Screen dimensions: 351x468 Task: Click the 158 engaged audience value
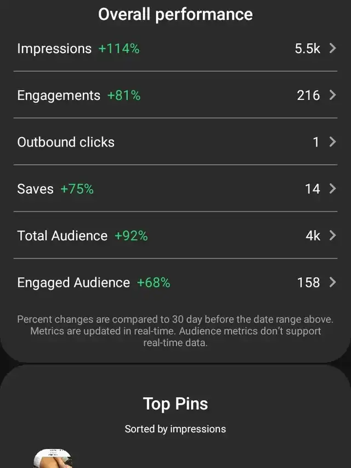click(x=309, y=283)
